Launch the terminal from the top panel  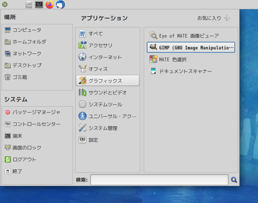(x=39, y=4)
